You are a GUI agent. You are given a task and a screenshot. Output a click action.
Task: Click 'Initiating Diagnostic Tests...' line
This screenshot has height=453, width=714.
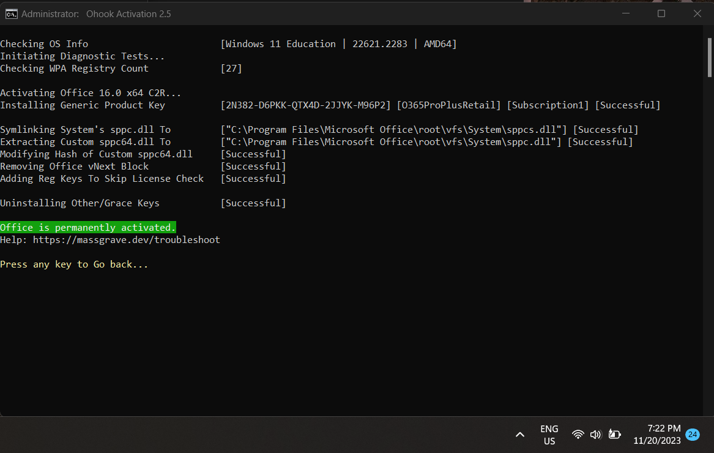pyautogui.click(x=83, y=56)
